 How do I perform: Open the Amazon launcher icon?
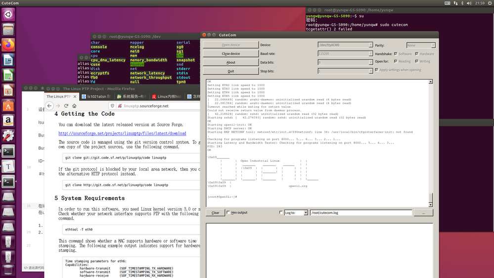click(x=8, y=121)
